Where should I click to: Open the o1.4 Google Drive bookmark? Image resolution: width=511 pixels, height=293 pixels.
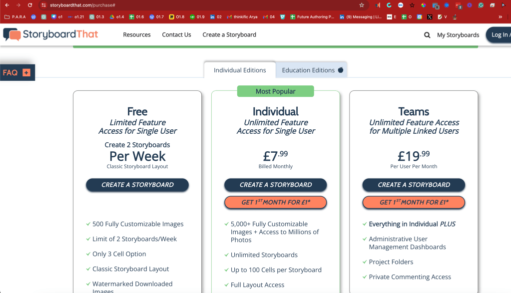coord(117,17)
